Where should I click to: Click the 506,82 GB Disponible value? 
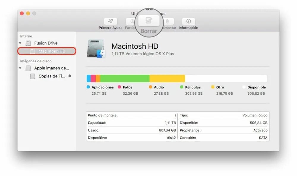(x=256, y=93)
